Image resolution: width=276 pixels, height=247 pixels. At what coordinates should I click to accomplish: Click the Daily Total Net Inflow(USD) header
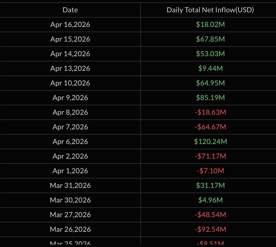[210, 10]
